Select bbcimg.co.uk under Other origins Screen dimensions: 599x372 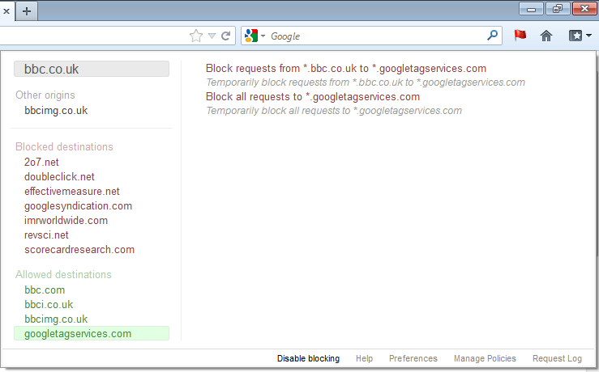(56, 111)
